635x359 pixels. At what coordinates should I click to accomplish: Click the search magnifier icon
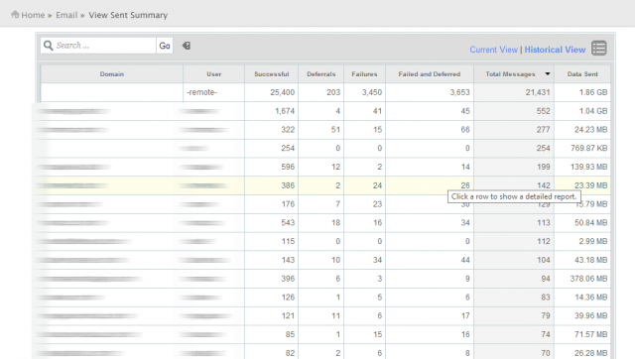coord(49,46)
